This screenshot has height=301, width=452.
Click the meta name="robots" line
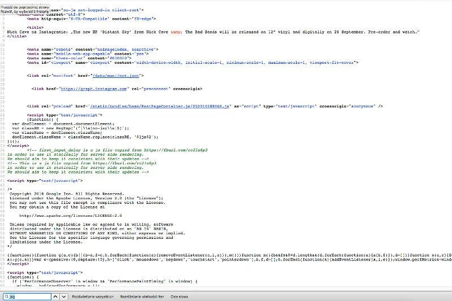pos(93,50)
